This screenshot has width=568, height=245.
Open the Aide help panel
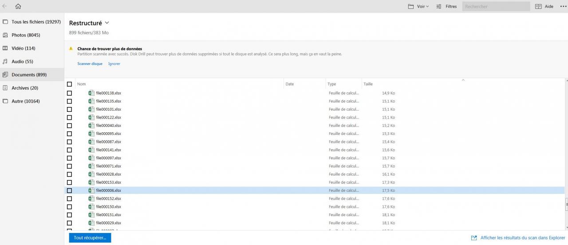click(x=544, y=6)
